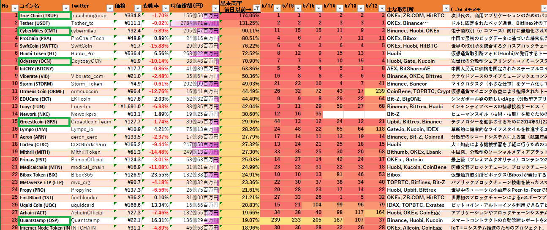This screenshot has height=230, width=547.
Task: Open the 5/14 column filter dropdown
Action: coord(339,8)
